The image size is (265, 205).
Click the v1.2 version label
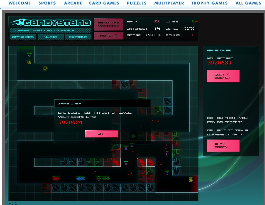(13, 203)
